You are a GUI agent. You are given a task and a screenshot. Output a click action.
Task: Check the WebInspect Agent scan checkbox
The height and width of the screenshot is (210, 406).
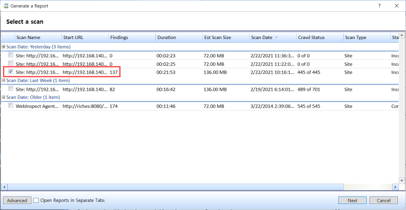click(x=11, y=106)
